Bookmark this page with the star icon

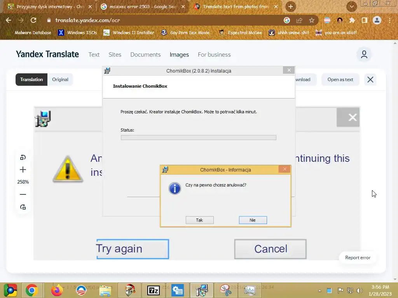pyautogui.click(x=312, y=20)
